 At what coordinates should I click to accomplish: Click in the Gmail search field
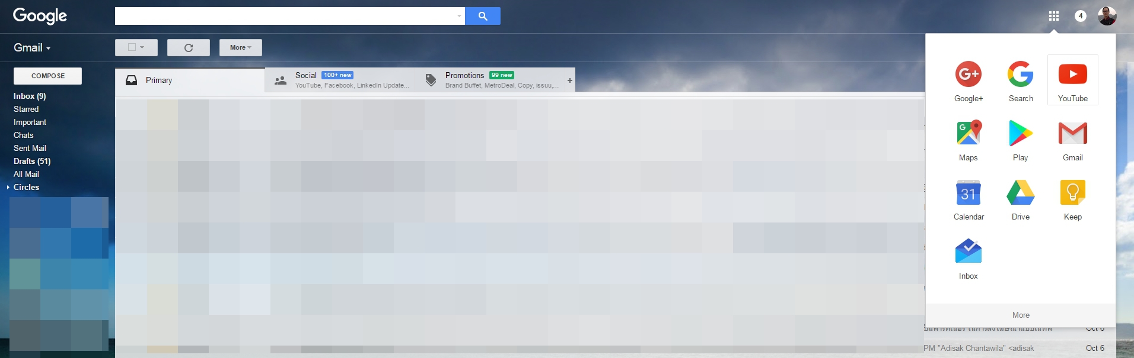click(285, 16)
